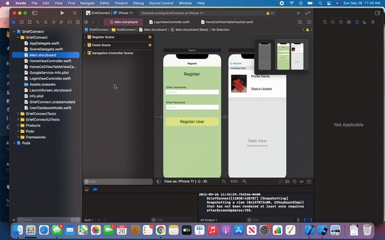Open the Report navigator icon

pyautogui.click(x=78, y=22)
